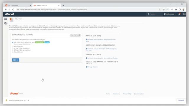
Task: Open the Manage SSL sites link
Action: click(x=92, y=67)
